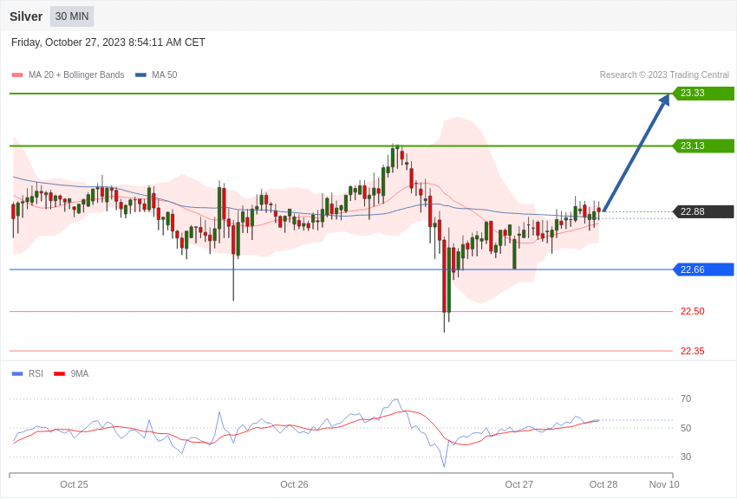
Task: Click the Silver chart title
Action: pos(26,16)
